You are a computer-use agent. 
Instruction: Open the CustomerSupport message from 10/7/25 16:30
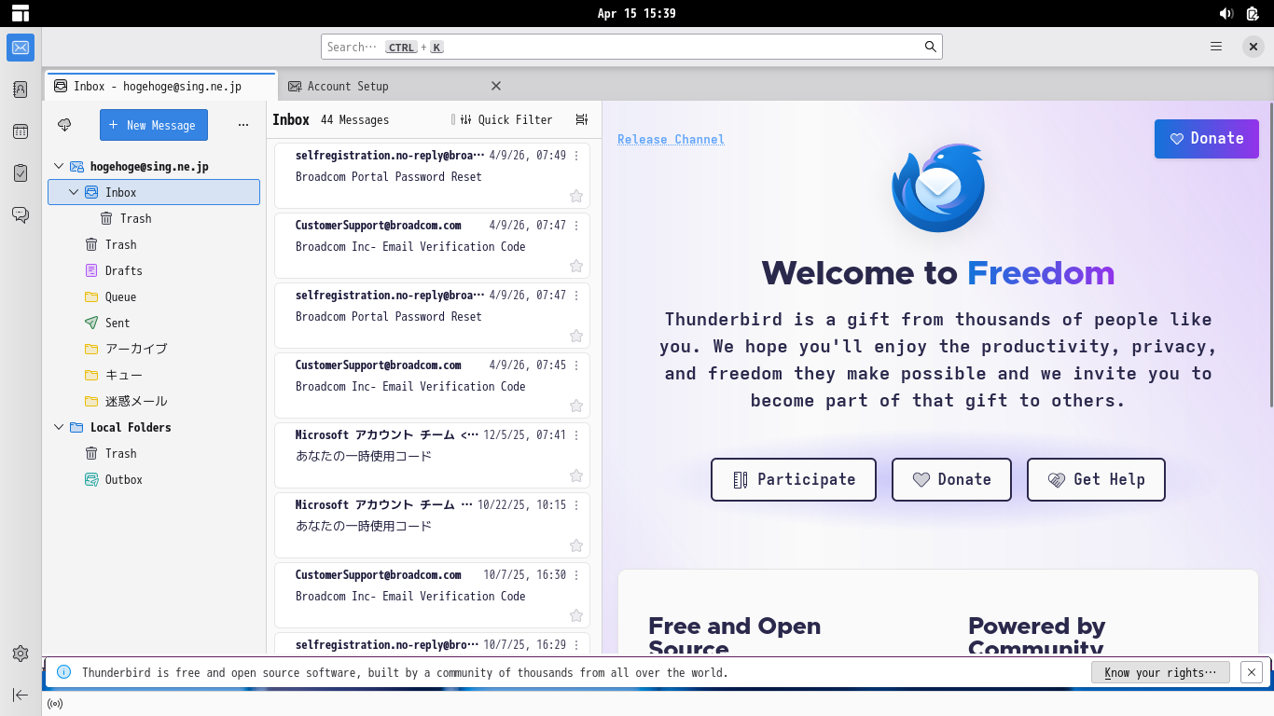click(x=432, y=595)
